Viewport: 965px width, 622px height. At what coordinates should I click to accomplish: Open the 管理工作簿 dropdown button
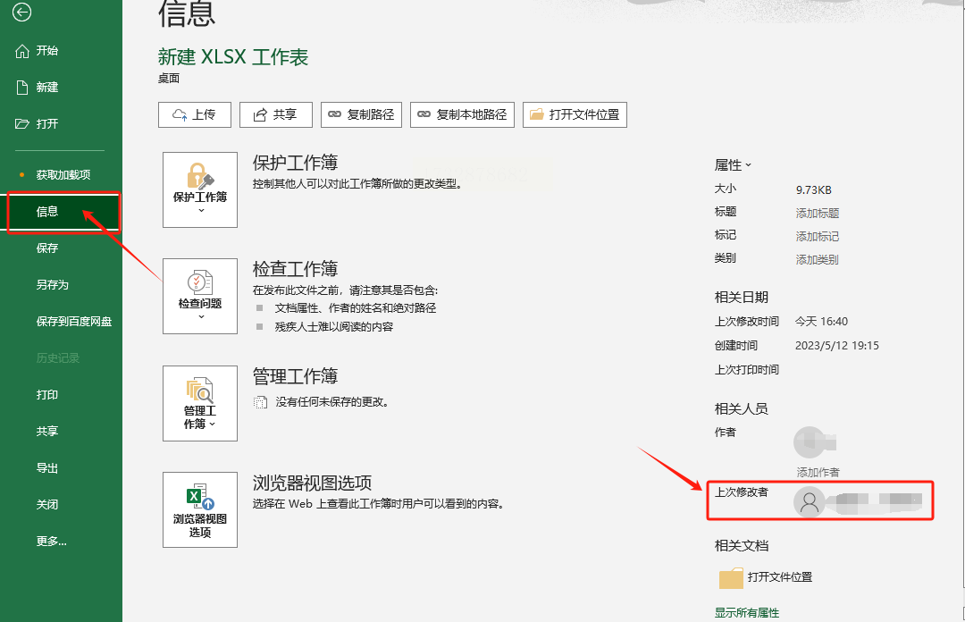(200, 403)
